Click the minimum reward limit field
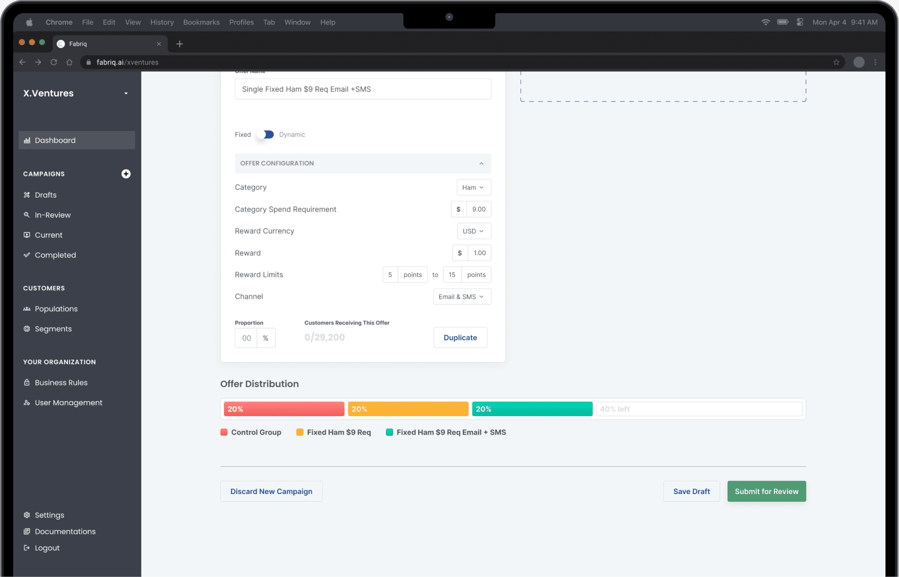 pos(390,275)
